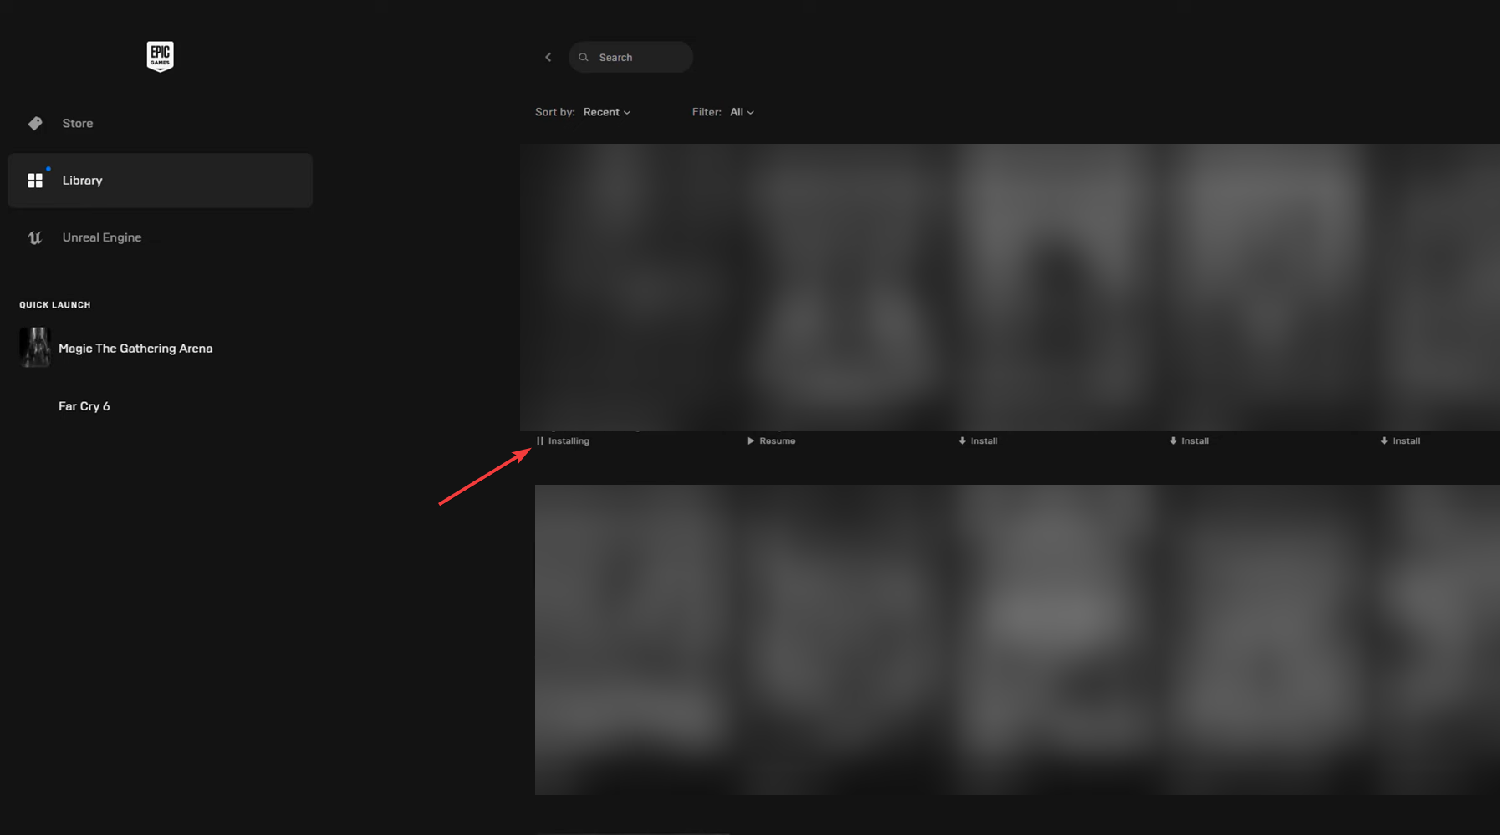1500x835 pixels.
Task: Click the Epic Games logo
Action: 160,57
